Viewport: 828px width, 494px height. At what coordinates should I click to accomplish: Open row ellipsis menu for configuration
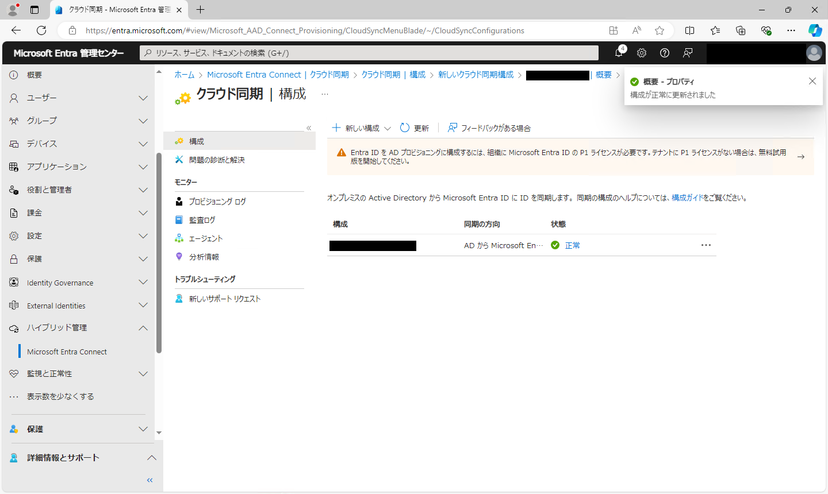(x=706, y=245)
